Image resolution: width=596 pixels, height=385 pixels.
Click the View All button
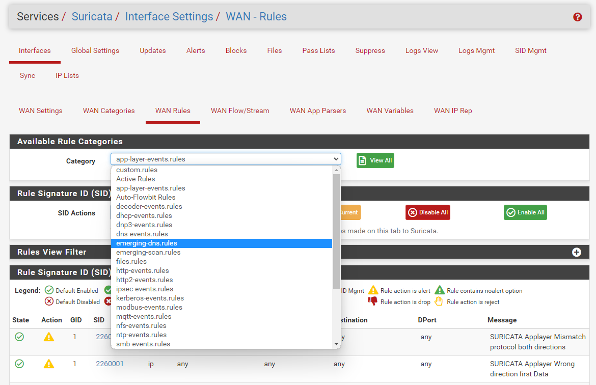[x=375, y=160]
